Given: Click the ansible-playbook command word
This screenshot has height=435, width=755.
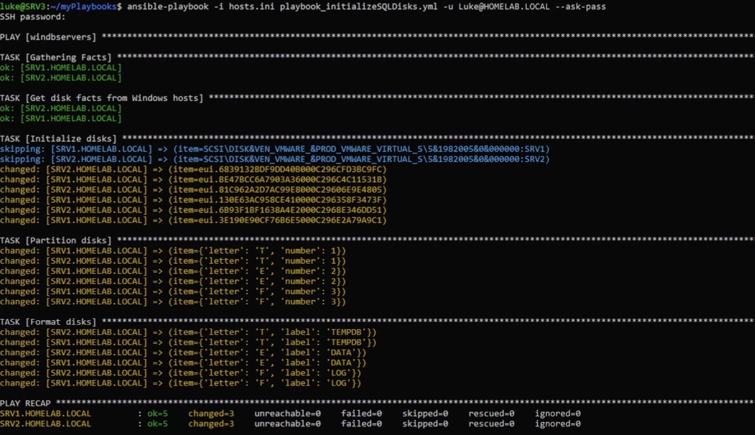Looking at the screenshot, I should coord(167,7).
